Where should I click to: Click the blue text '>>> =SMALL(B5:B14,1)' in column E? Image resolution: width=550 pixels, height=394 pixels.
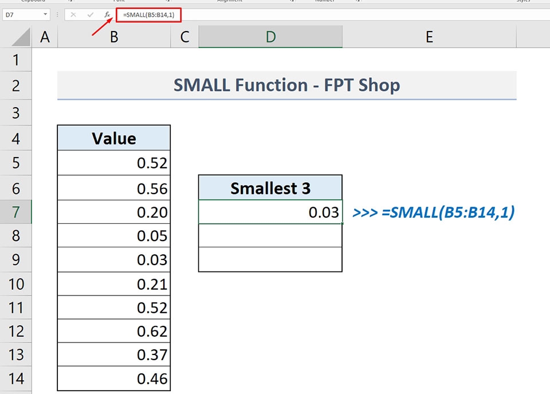click(x=434, y=212)
